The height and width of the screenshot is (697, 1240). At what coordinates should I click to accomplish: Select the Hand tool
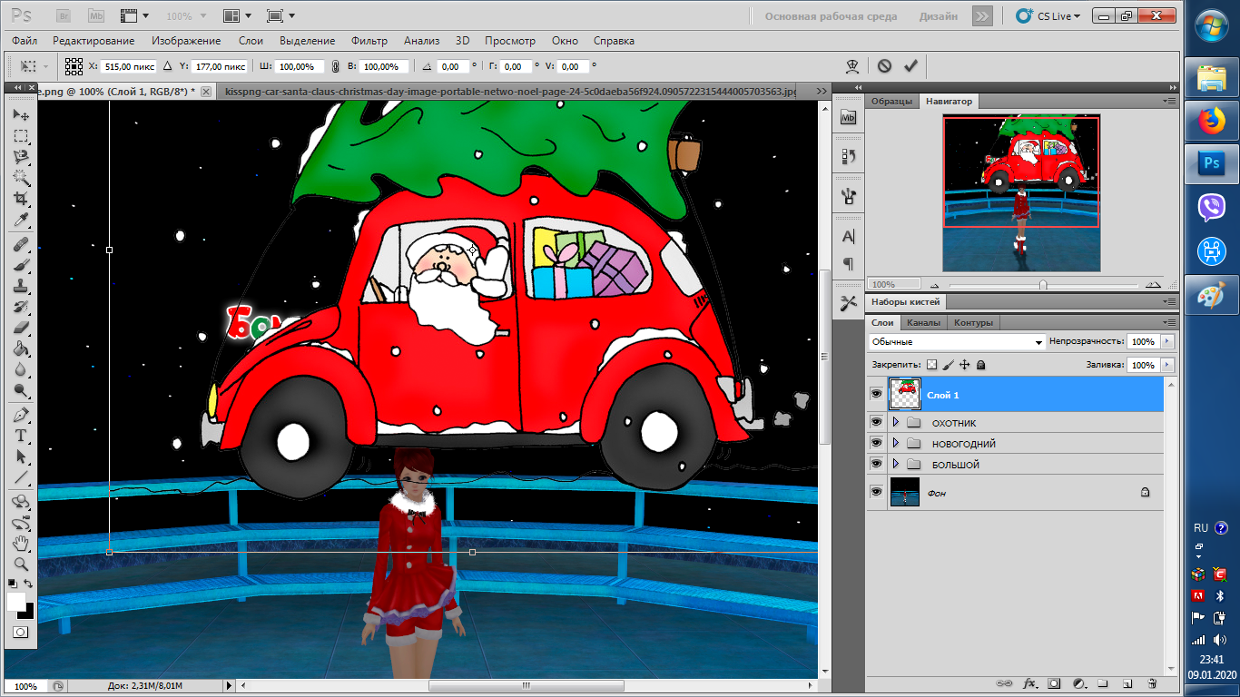coord(20,544)
